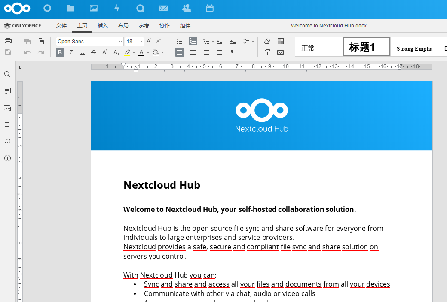Switch to the 协作 tab
Screen dimensions: 447x302
[165, 26]
